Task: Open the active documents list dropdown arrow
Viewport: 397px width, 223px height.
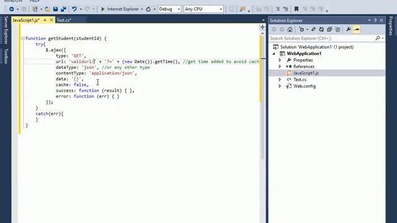Action: (x=263, y=20)
